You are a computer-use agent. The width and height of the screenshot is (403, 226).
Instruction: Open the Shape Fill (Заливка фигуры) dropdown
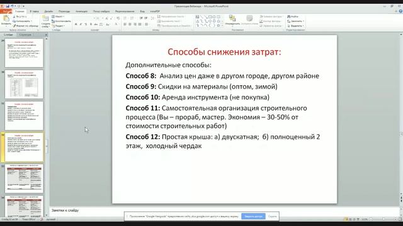point(271,16)
